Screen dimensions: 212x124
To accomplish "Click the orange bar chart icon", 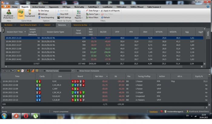I will [33, 71].
